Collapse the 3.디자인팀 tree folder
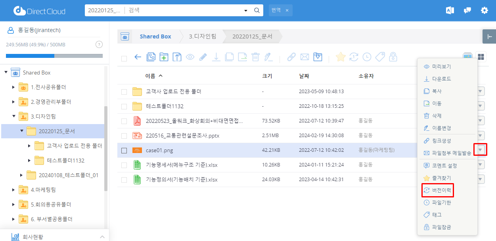The image size is (496, 241). click(x=14, y=117)
